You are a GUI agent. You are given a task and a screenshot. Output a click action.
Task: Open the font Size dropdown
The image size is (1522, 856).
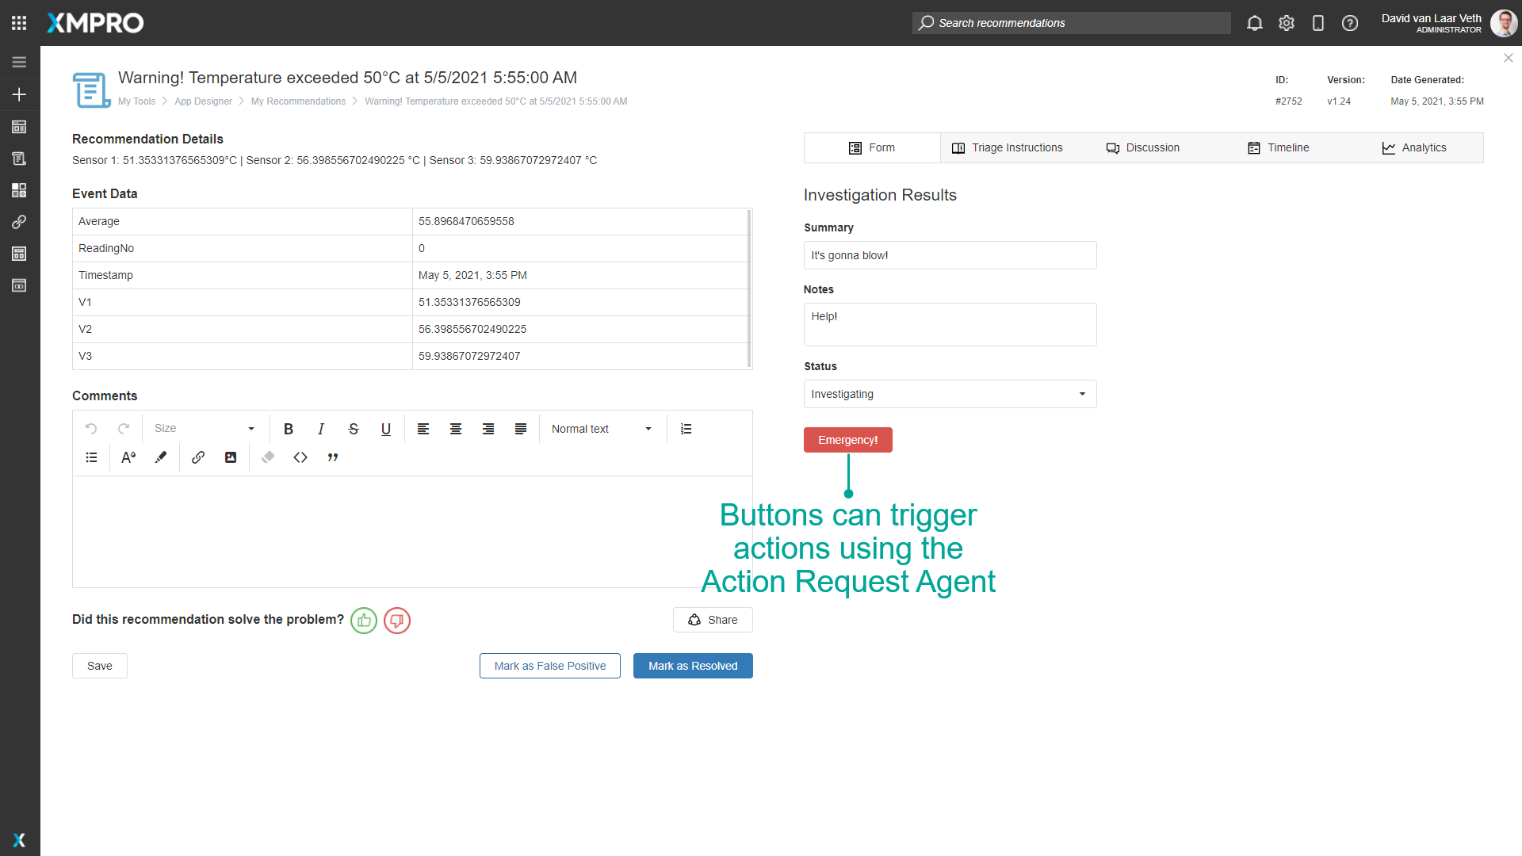[203, 428]
